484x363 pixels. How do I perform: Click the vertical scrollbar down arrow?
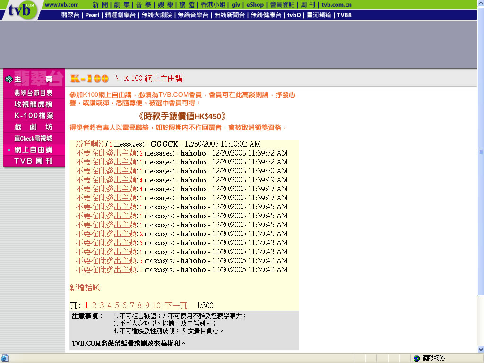(481, 349)
